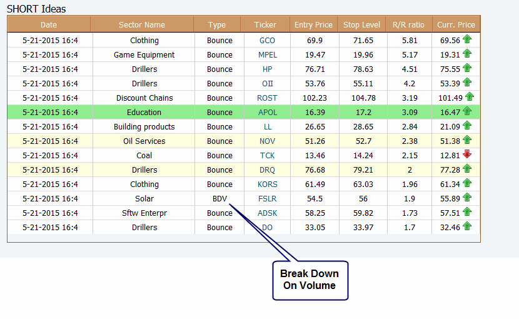Screen dimensions: 519x319
Task: Sort by the Ticker column header
Action: (x=265, y=24)
